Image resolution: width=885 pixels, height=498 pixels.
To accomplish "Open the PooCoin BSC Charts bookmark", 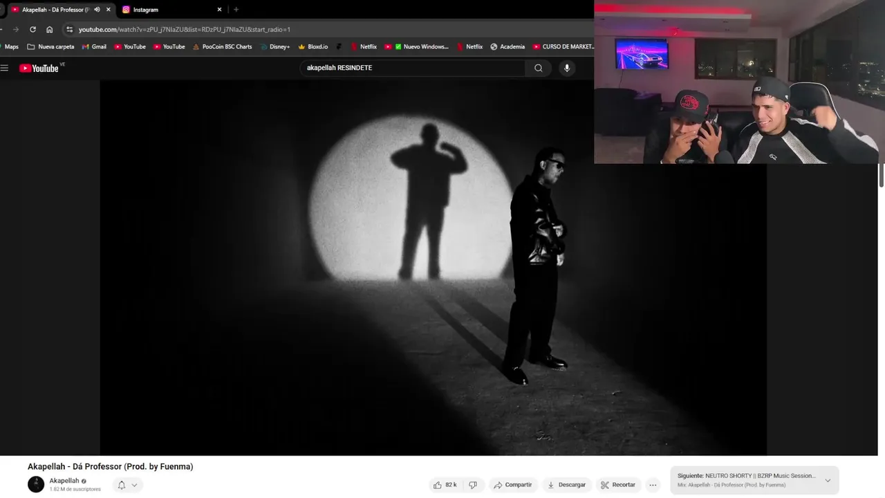I will [223, 47].
